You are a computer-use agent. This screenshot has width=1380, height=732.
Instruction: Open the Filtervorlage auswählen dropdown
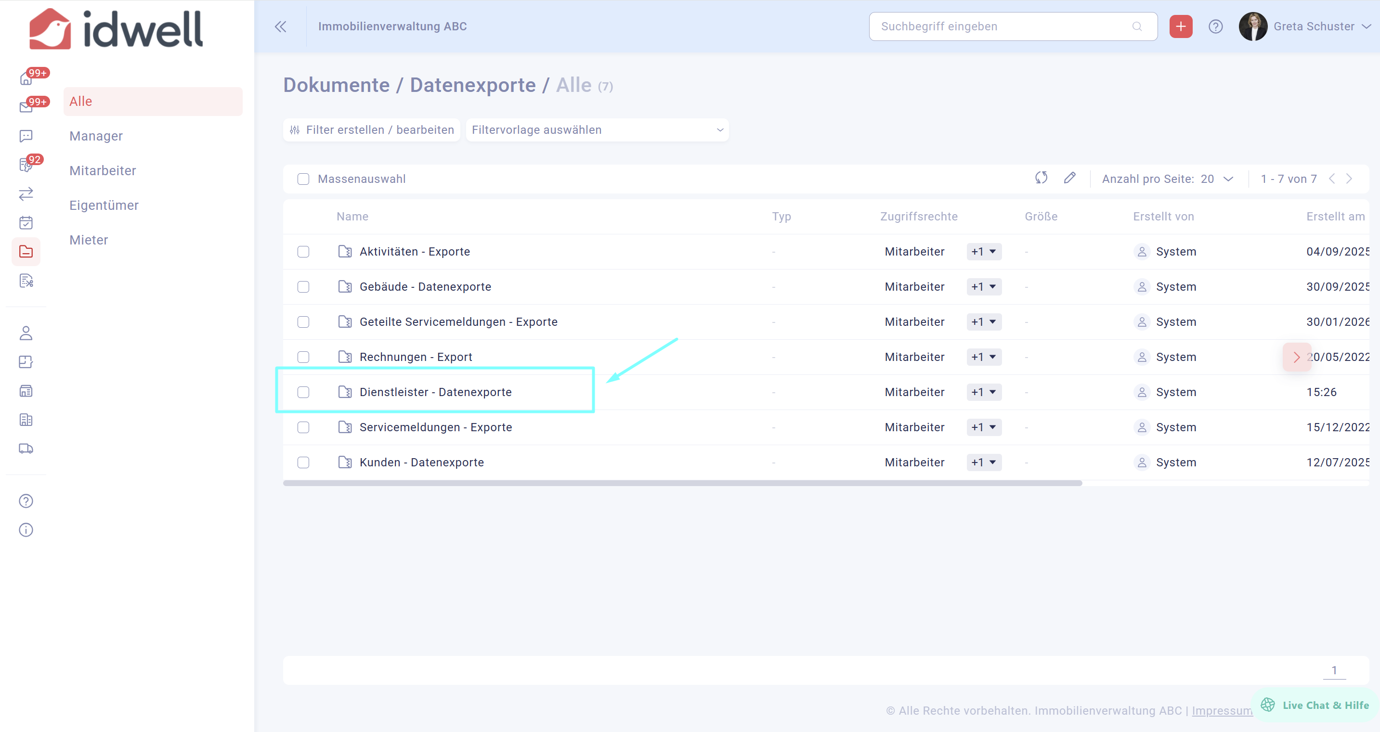pyautogui.click(x=597, y=130)
